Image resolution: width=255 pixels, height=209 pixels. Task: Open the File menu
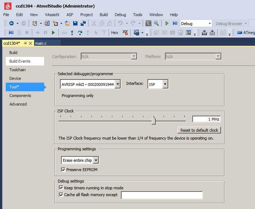6,15
